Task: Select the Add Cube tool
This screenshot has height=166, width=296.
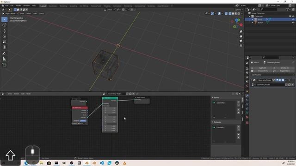Action: pyautogui.click(x=4, y=65)
